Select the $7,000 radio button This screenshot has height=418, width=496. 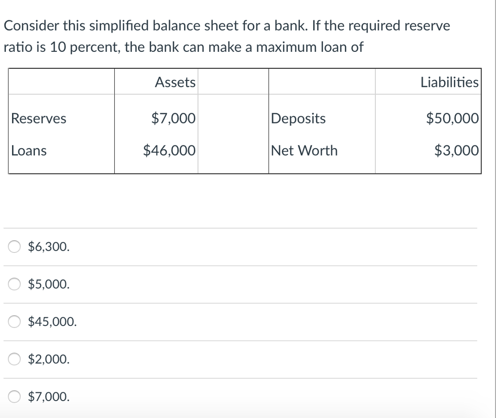pos(14,396)
